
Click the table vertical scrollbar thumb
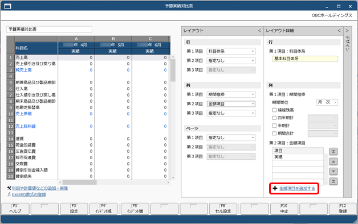[x=173, y=70]
